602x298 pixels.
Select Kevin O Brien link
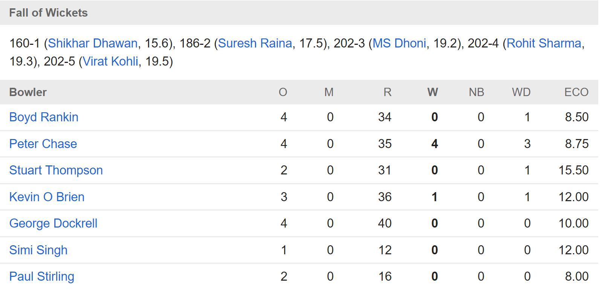[x=47, y=197]
